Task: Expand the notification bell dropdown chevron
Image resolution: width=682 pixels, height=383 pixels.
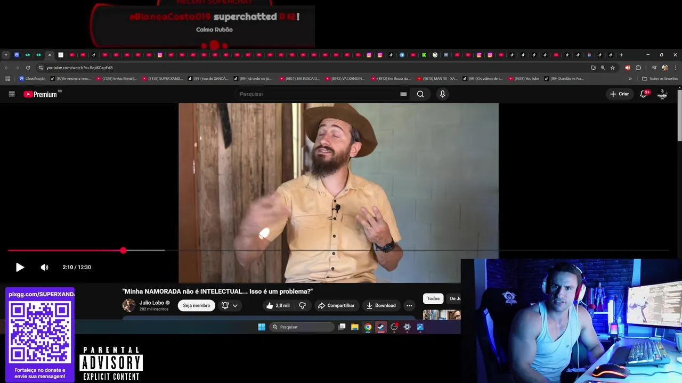Action: tap(234, 305)
